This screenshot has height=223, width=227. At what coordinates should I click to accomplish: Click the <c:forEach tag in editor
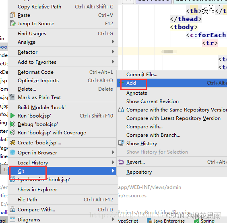coord(206,35)
